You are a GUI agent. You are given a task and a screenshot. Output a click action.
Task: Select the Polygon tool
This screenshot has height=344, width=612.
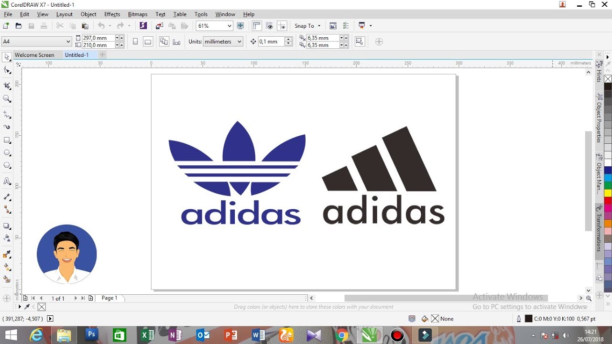[7, 165]
